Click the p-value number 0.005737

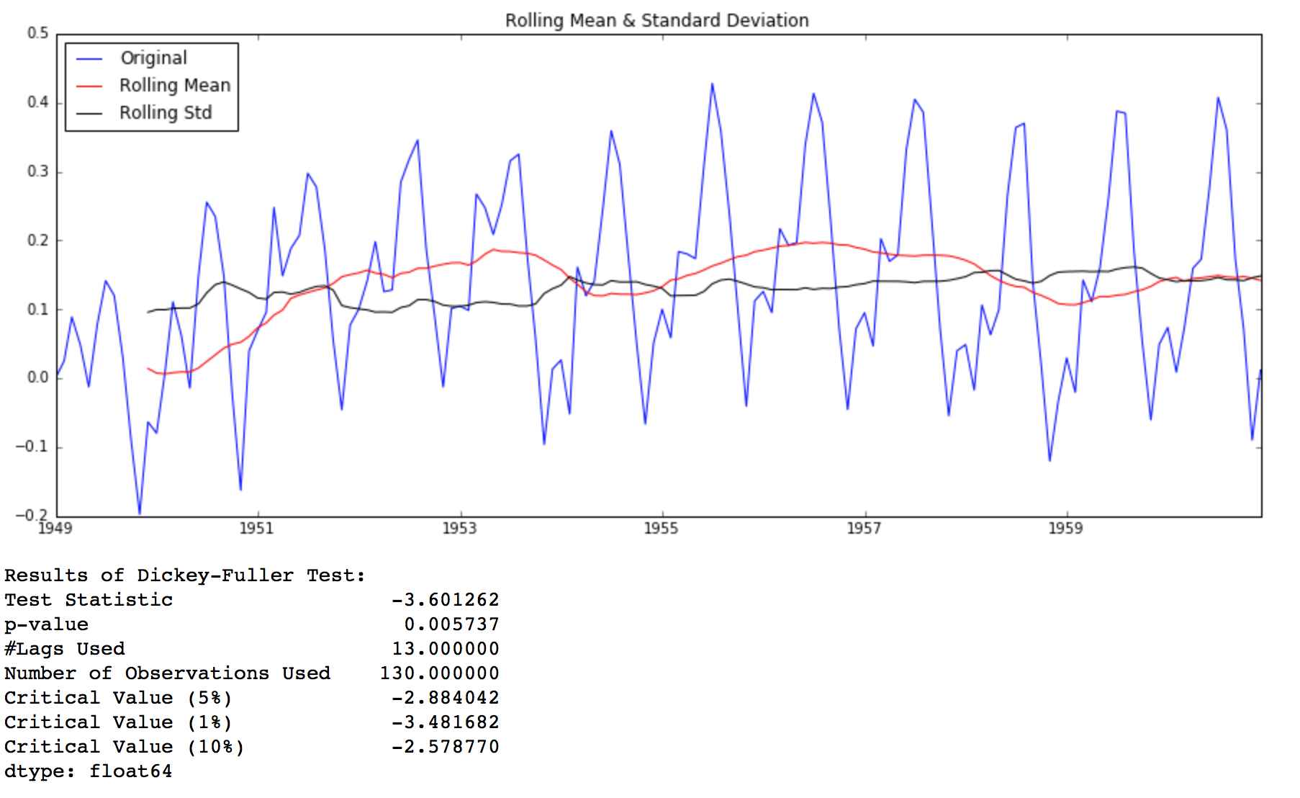(451, 624)
